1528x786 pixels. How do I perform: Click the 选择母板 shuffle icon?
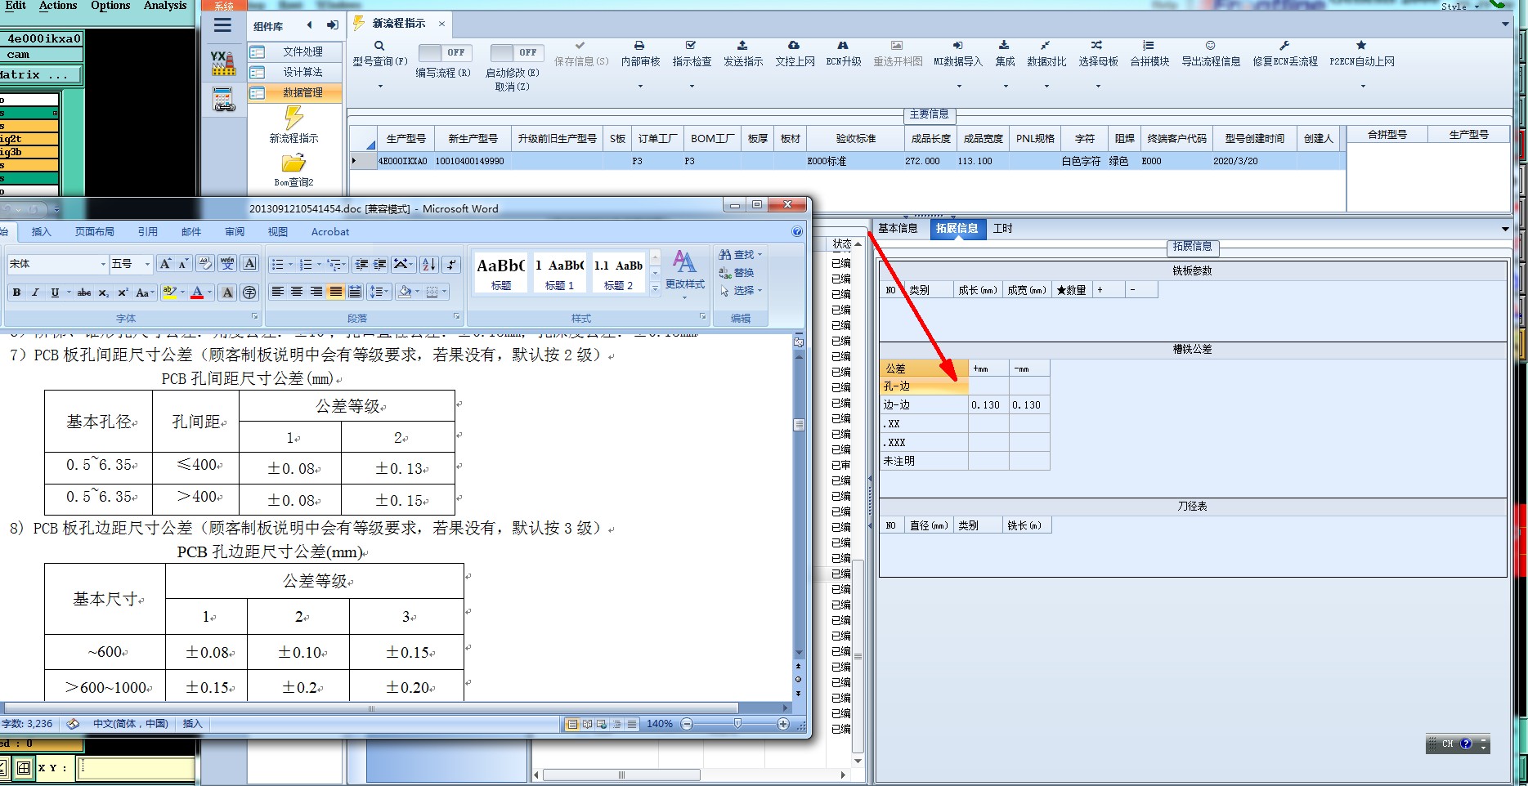click(1097, 46)
